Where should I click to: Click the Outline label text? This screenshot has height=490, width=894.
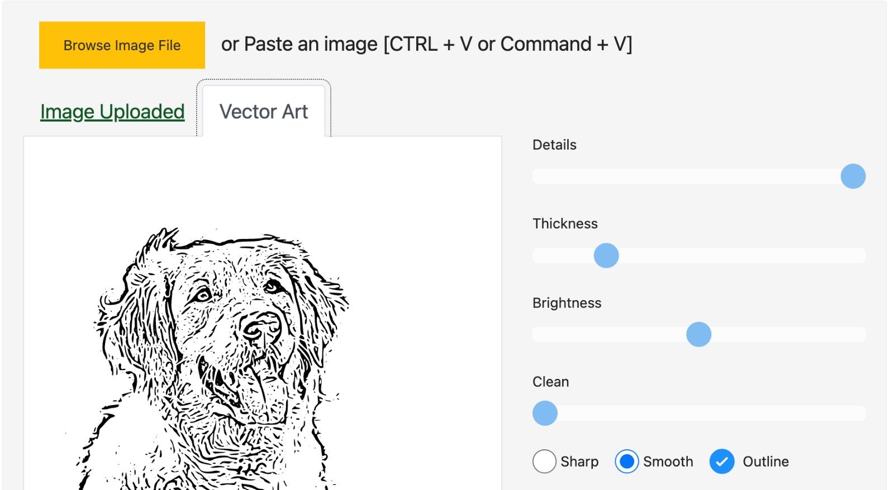[765, 462]
